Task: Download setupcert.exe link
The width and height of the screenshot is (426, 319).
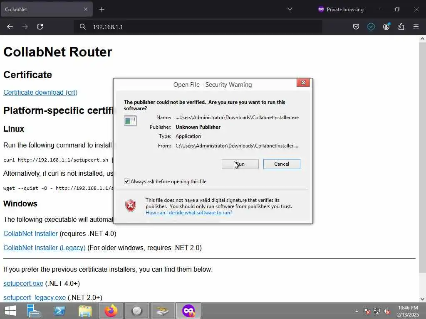Action: point(23,283)
